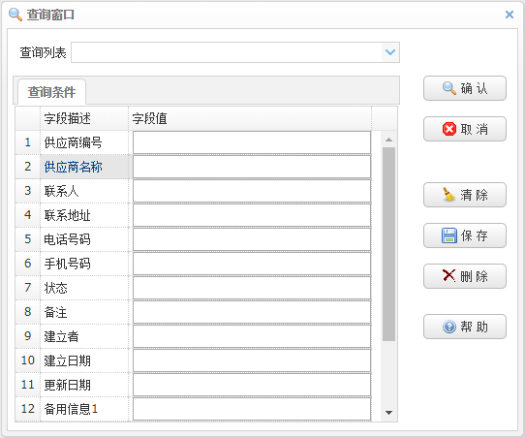The width and height of the screenshot is (525, 438).
Task: Click the 保存 (save) floppy disk button
Action: pos(465,235)
